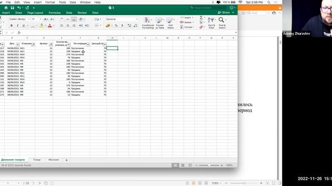Open Sort & Filter menu
332x186 pixels.
pyautogui.click(x=211, y=23)
